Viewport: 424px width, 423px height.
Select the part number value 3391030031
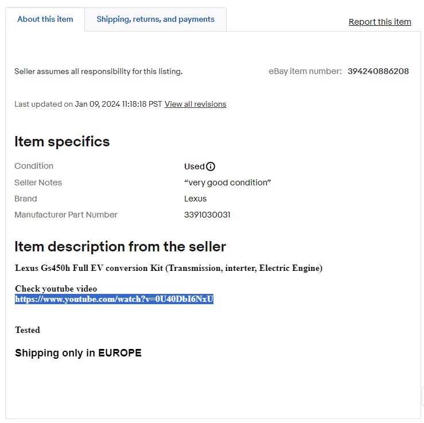click(x=207, y=215)
